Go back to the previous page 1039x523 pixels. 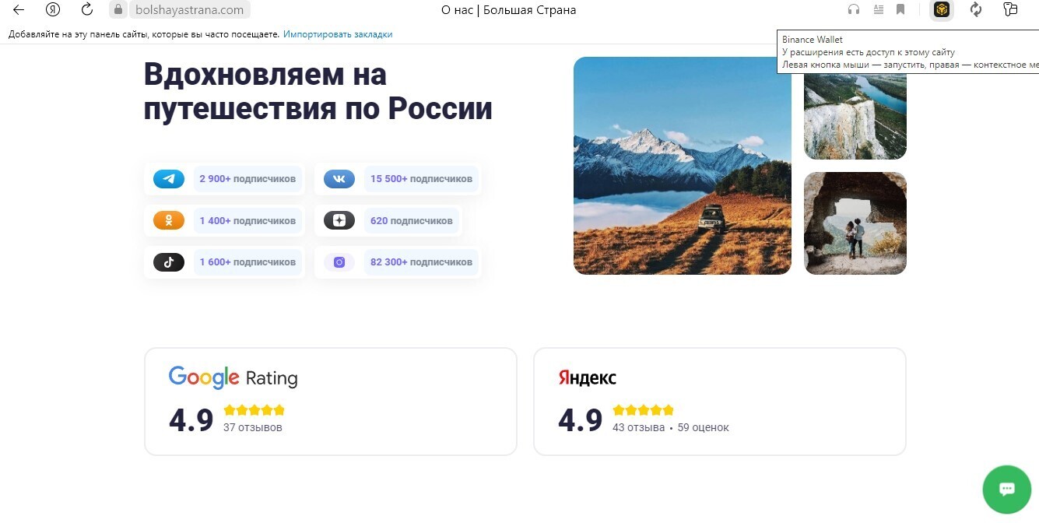(x=17, y=9)
